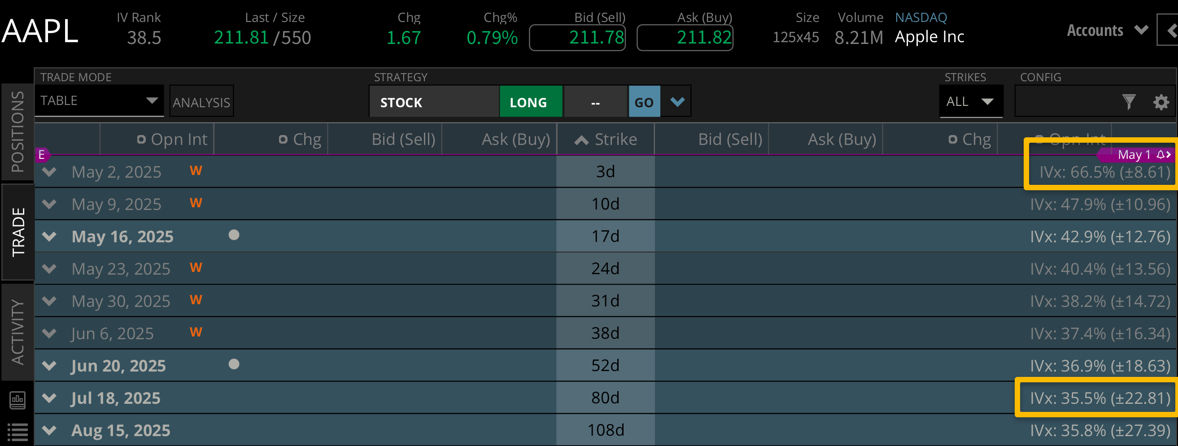Toggle the Chg radio in the left header
This screenshot has height=446, width=1178.
[284, 139]
